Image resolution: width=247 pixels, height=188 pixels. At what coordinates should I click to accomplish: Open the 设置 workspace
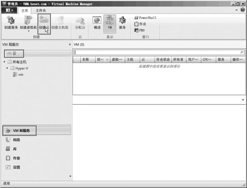click(37, 167)
